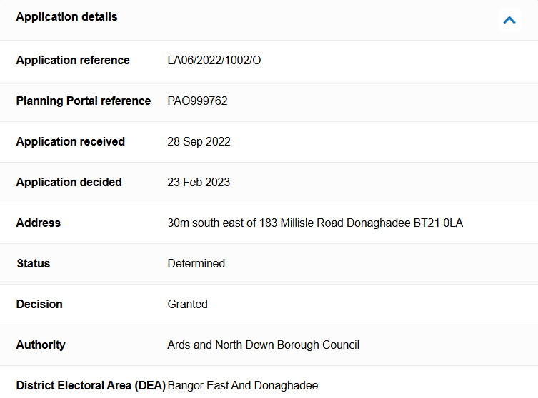
Task: Click the Application decided label
Action: (69, 183)
